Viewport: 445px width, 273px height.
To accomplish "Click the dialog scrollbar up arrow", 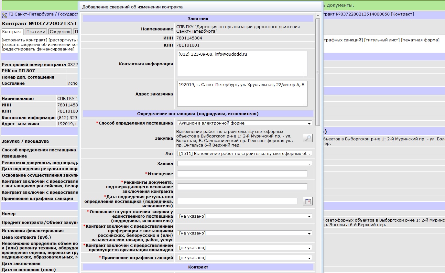I will coord(318,16).
